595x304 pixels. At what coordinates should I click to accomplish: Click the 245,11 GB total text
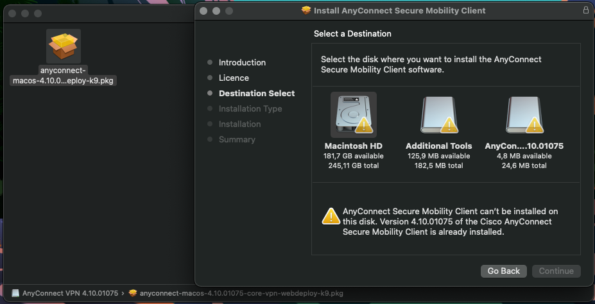pos(353,165)
